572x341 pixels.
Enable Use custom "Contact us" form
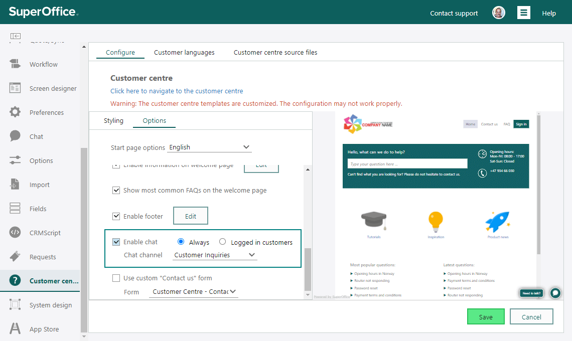pyautogui.click(x=116, y=278)
